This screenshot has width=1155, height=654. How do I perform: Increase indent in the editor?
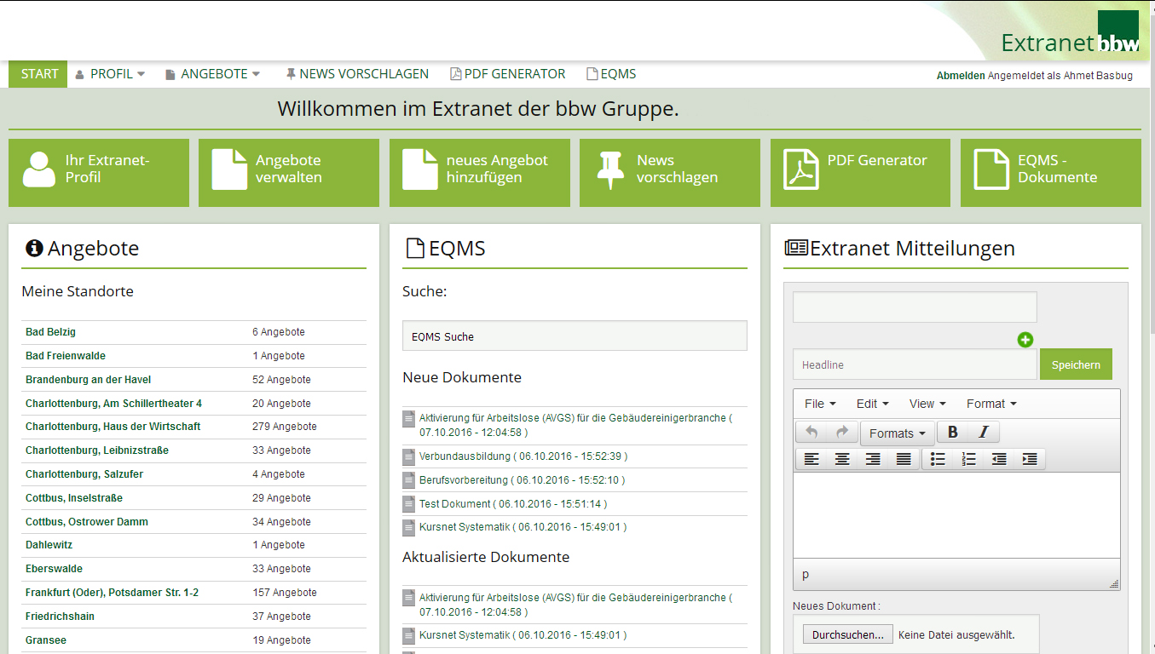click(x=1030, y=459)
